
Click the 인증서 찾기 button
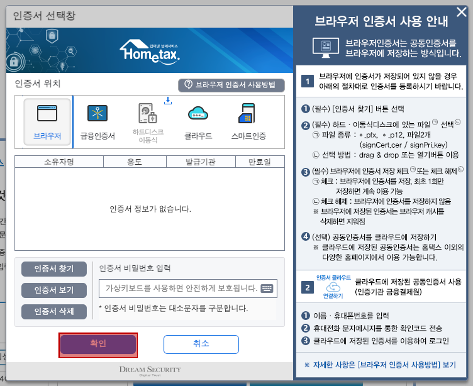pos(54,269)
